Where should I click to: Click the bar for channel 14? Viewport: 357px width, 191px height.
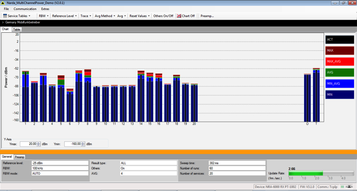tap(141, 96)
